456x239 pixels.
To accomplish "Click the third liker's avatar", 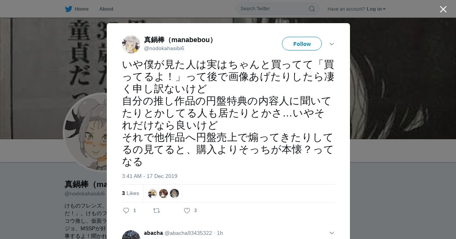I will (174, 193).
